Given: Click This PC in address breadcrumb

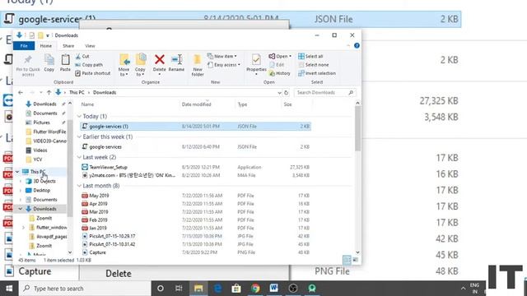Looking at the screenshot, I should [x=77, y=92].
